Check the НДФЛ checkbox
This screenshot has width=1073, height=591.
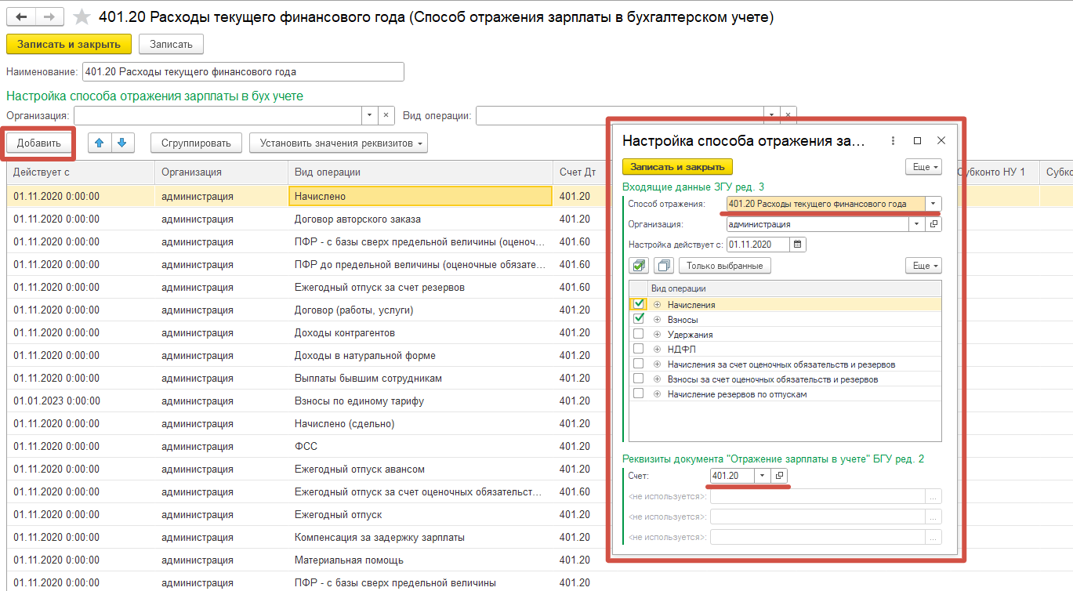tap(639, 349)
